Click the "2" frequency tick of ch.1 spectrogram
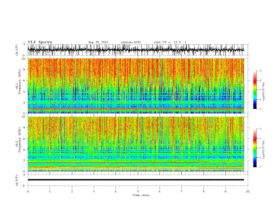The image size is (279, 215). point(24,102)
